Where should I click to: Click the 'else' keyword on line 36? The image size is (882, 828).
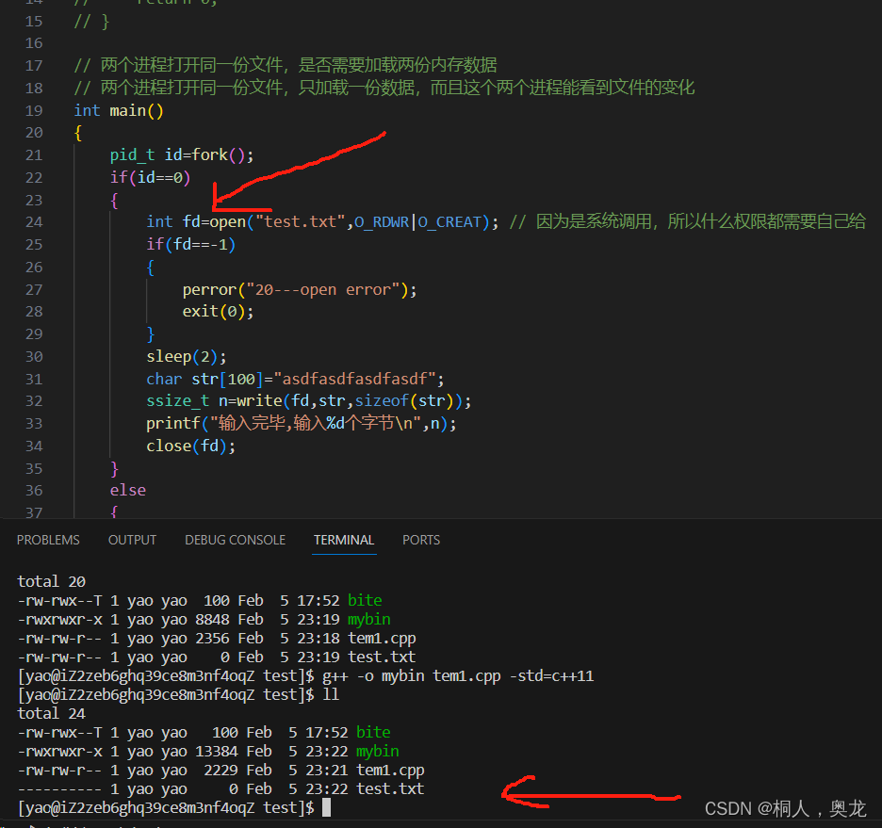(128, 490)
